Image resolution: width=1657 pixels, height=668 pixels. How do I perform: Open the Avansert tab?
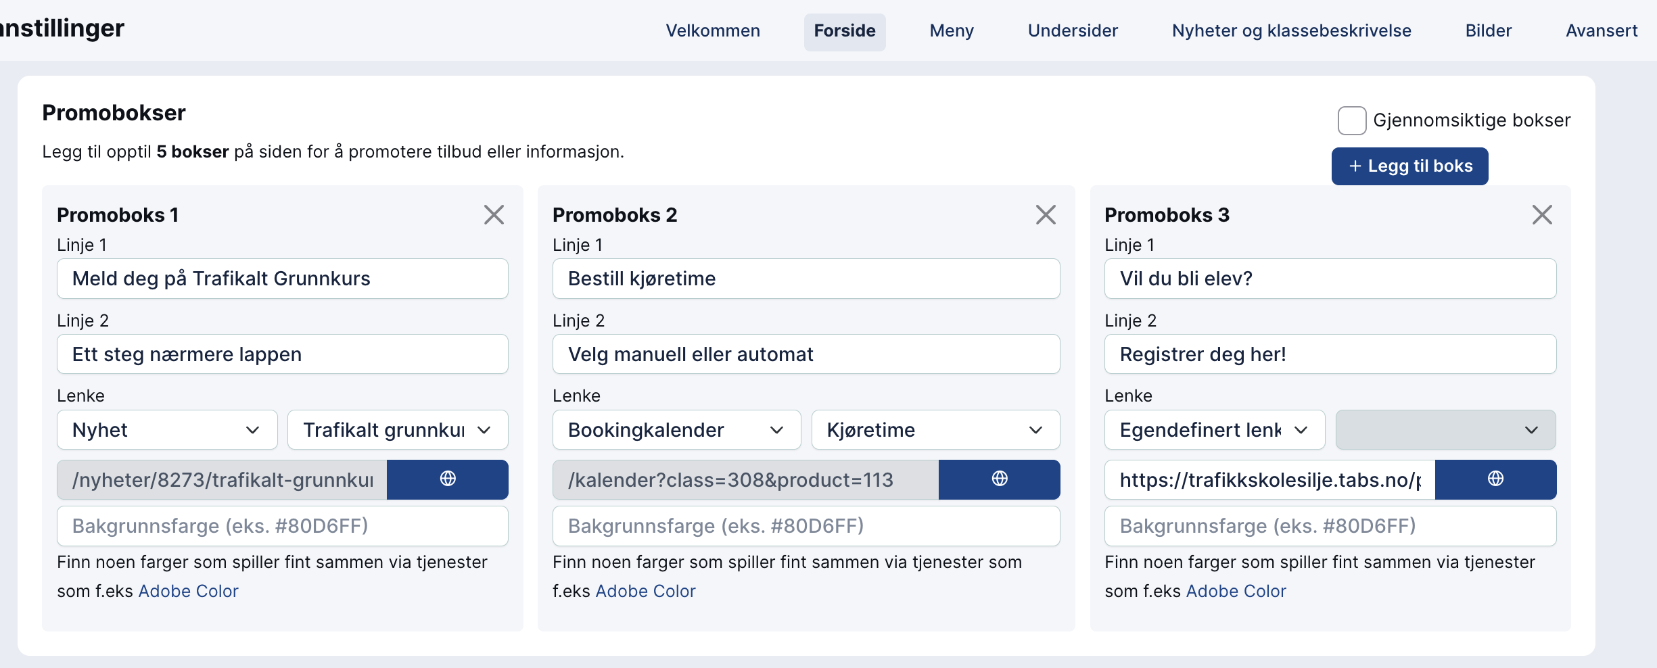click(x=1602, y=31)
